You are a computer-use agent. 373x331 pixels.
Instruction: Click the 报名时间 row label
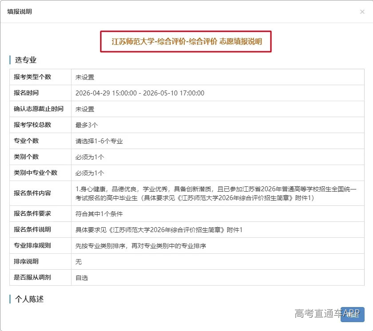(x=26, y=93)
